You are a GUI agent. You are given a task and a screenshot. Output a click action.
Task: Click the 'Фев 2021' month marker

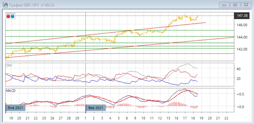coord(96,108)
